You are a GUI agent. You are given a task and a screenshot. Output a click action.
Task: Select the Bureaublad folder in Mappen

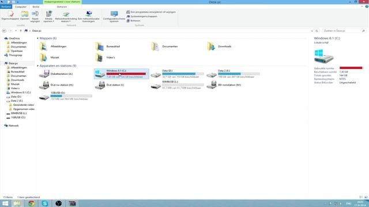pos(108,47)
